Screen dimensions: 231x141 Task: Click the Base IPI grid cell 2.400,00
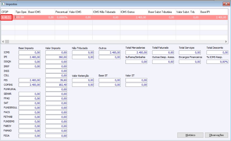[x=214, y=17]
